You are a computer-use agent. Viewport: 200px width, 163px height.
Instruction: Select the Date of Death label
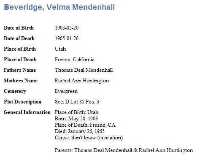[x=19, y=38]
